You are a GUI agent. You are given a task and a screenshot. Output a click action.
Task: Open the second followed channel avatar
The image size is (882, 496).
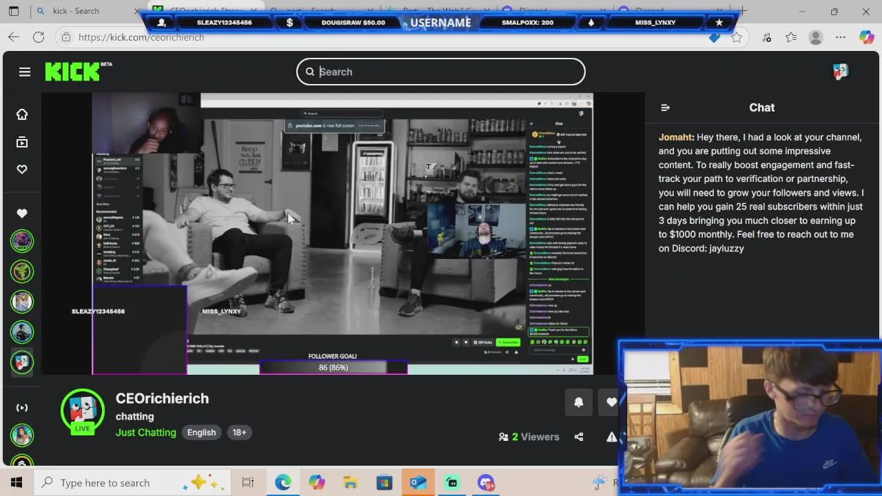click(x=22, y=271)
